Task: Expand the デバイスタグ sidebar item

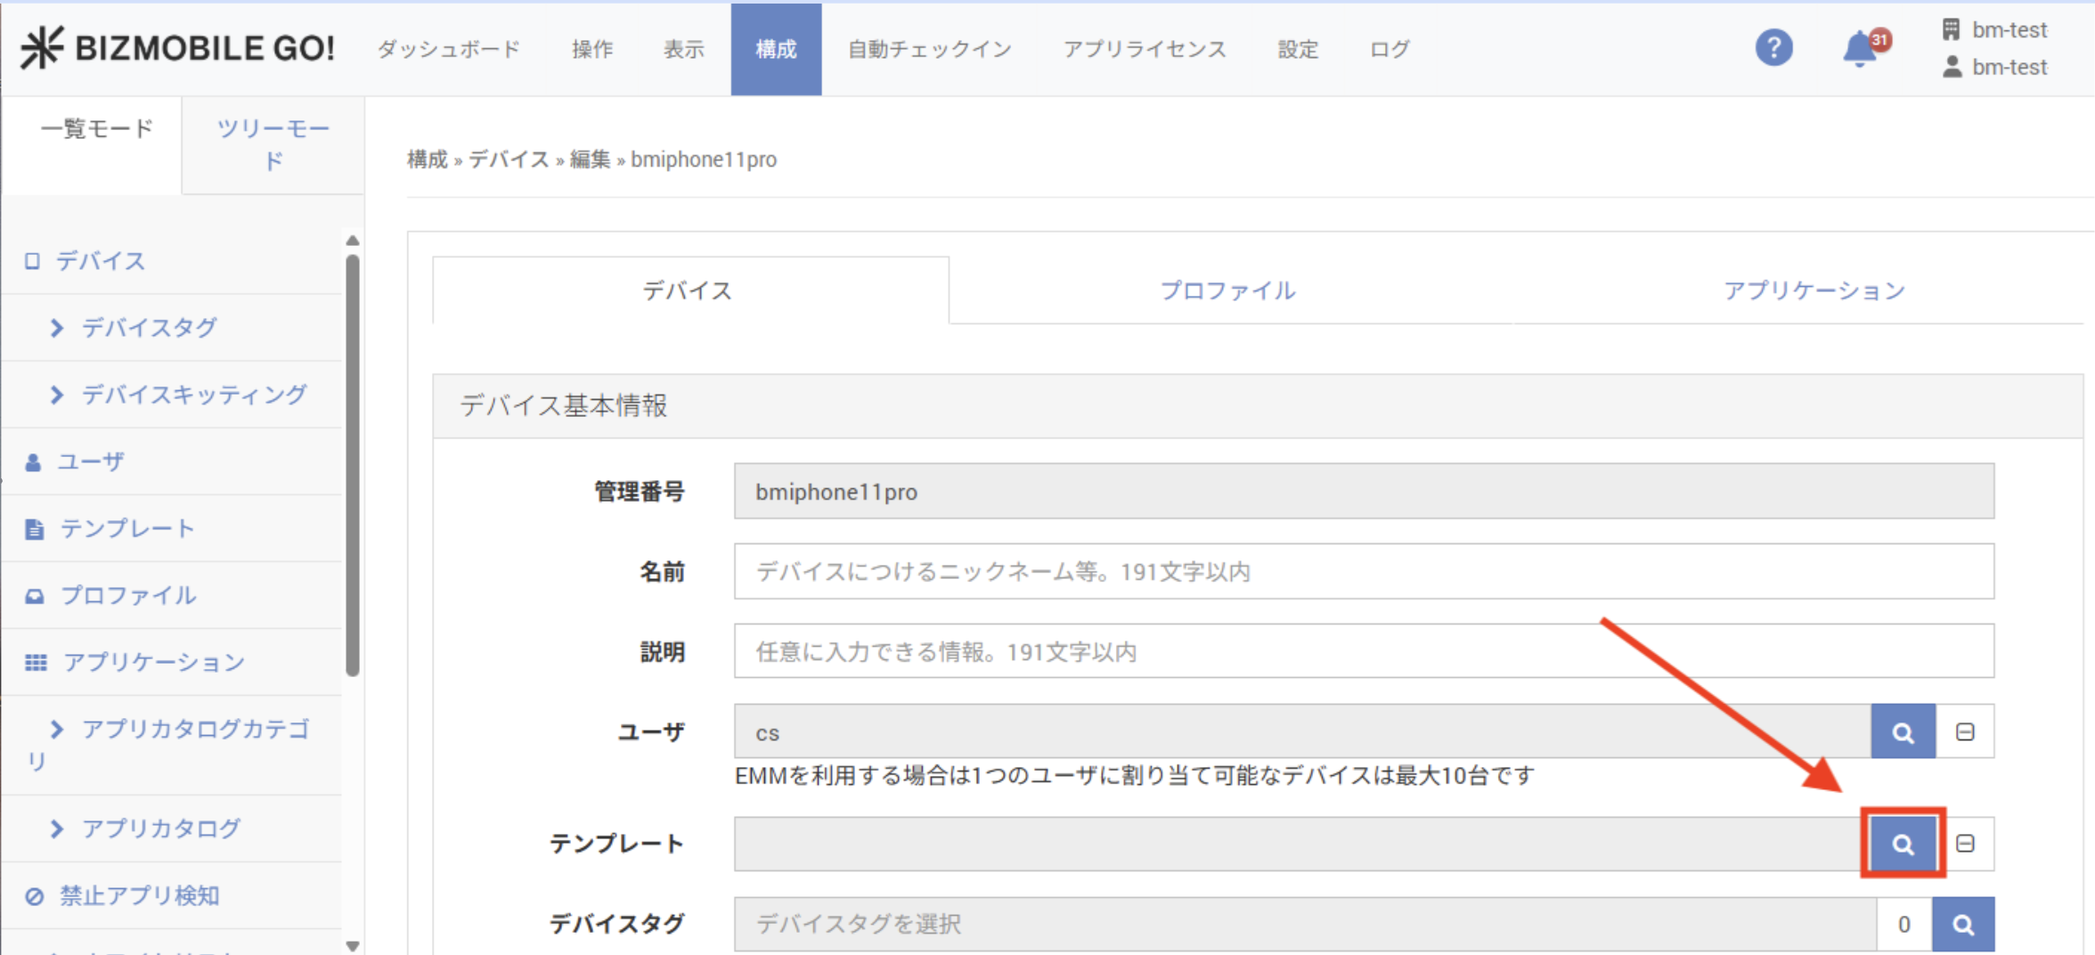Action: point(149,328)
